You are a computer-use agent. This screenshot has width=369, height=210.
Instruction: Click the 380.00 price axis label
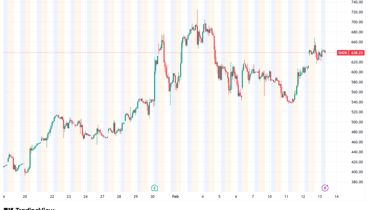pyautogui.click(x=357, y=182)
